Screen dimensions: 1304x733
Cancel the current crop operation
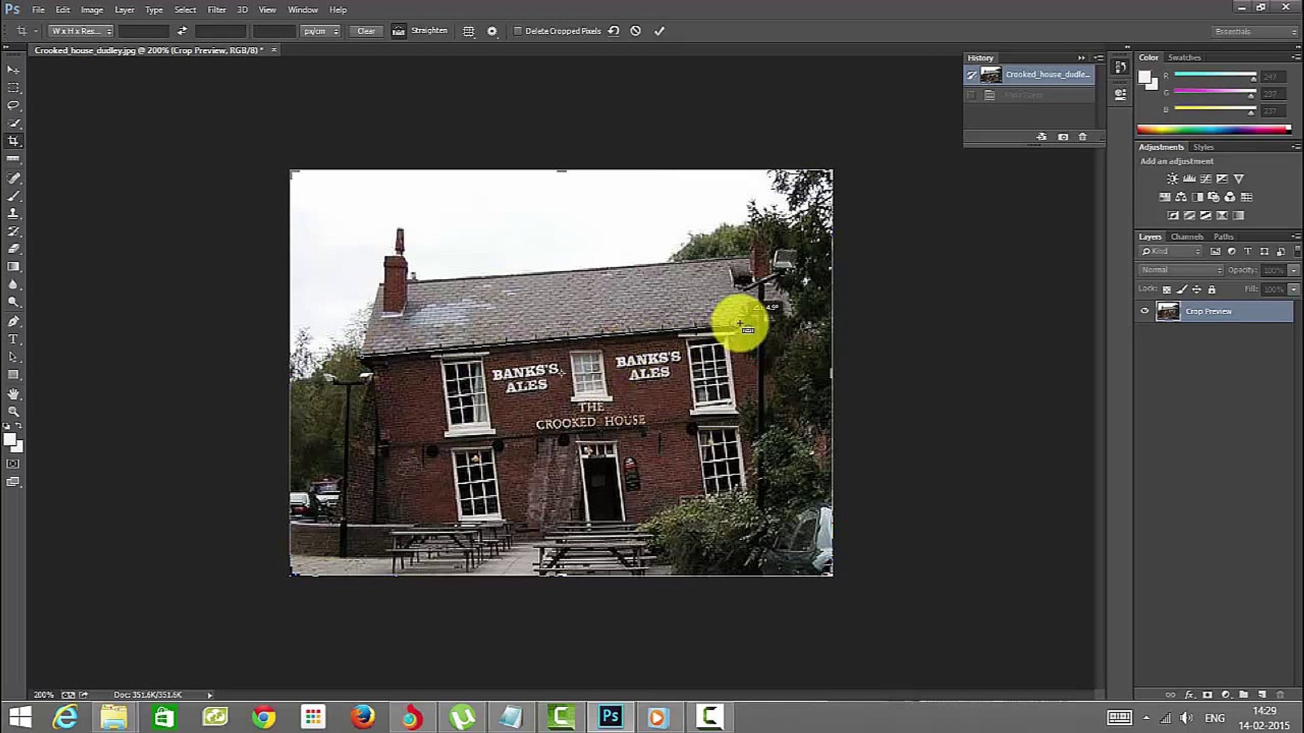(x=636, y=31)
